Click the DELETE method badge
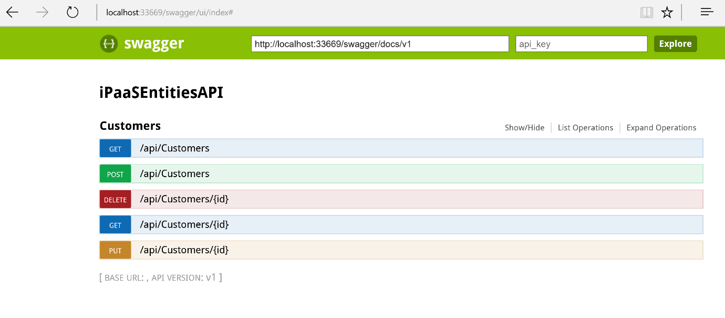The height and width of the screenshot is (318, 725). (115, 199)
